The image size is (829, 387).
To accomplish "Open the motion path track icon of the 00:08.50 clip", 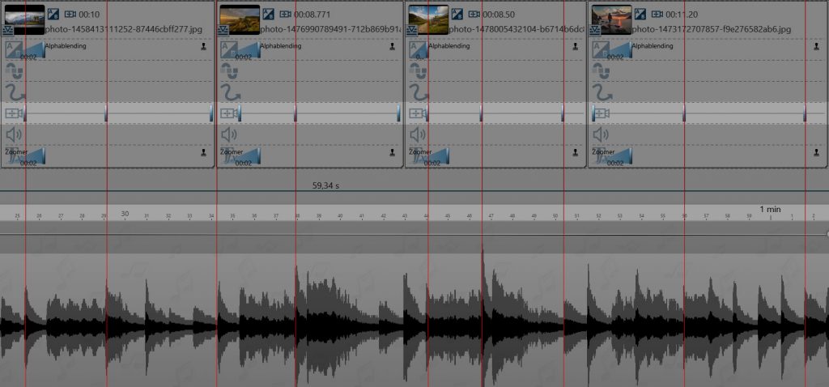I will tap(420, 92).
